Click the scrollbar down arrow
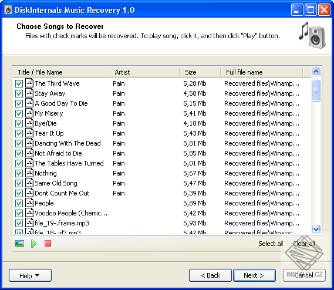The image size is (334, 290). pos(316,229)
